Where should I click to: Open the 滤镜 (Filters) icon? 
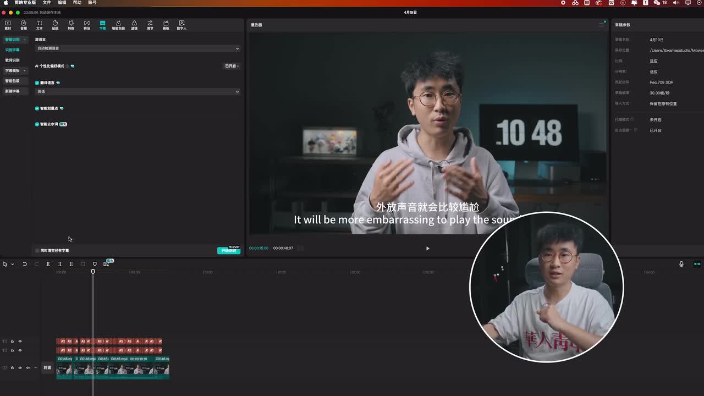pos(134,25)
